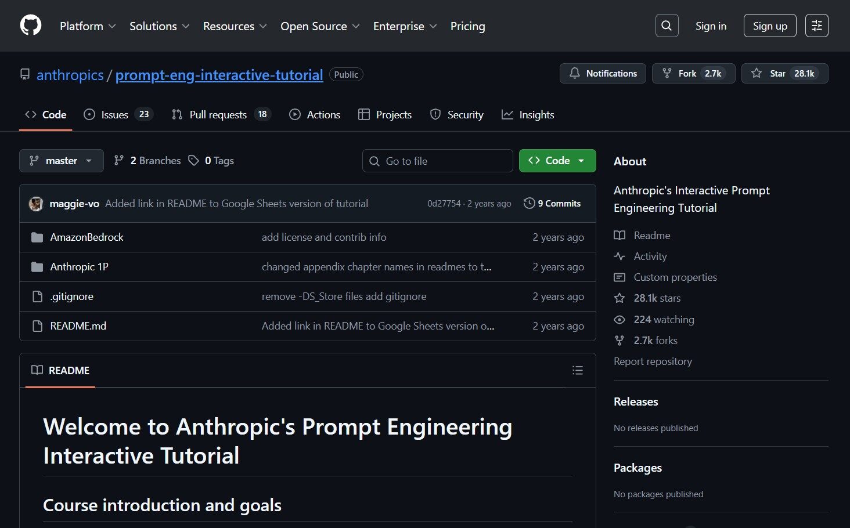Viewport: 850px width, 528px height.
Task: Fork this repository
Action: (693, 74)
